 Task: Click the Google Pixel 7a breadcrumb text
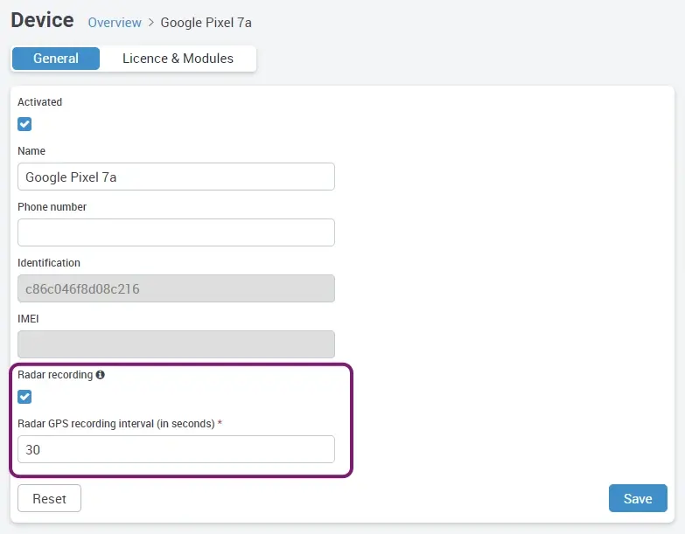(206, 22)
